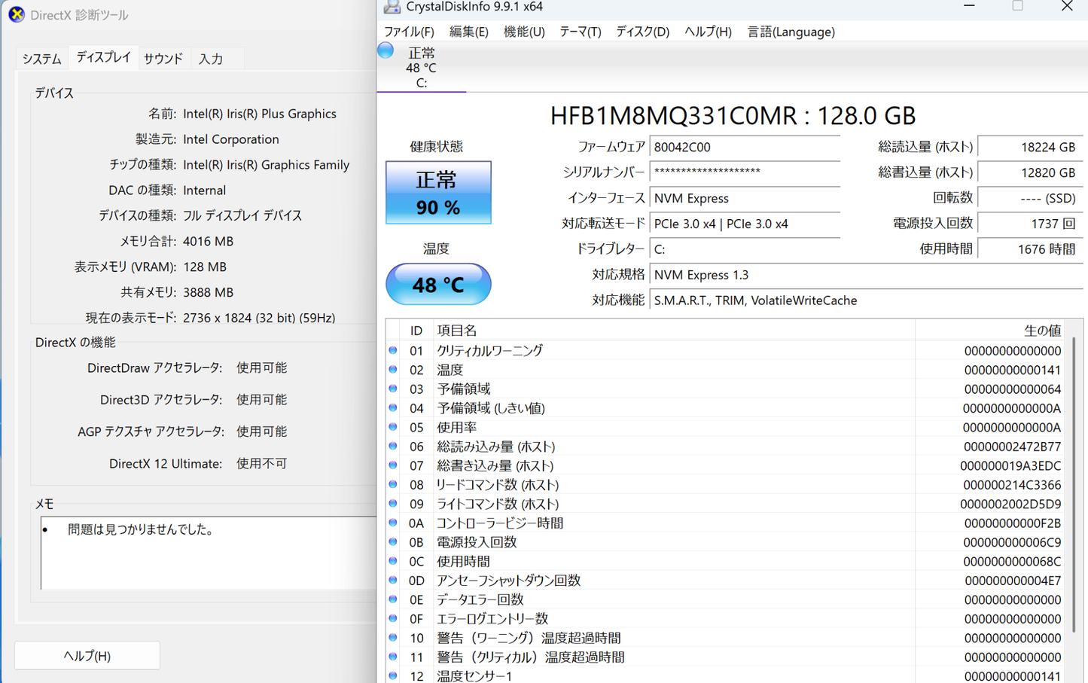Click status dot for 総書き込み量 (ホスト) row

pos(393,465)
